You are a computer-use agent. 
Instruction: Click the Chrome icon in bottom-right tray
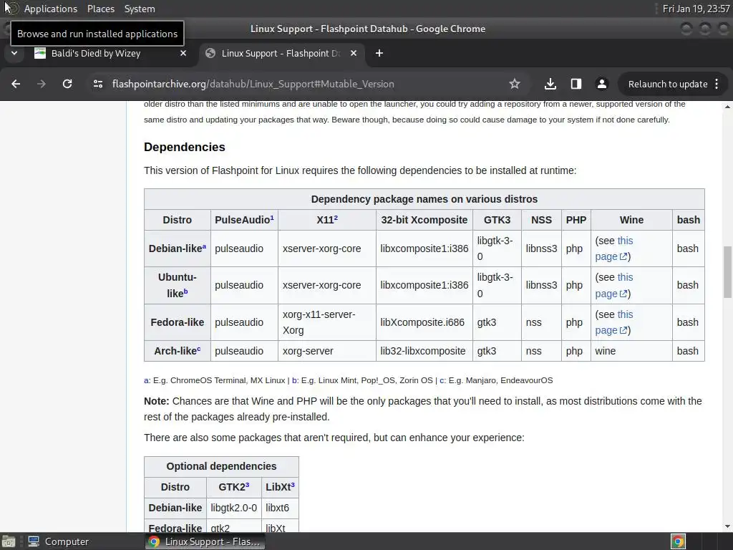[678, 541]
